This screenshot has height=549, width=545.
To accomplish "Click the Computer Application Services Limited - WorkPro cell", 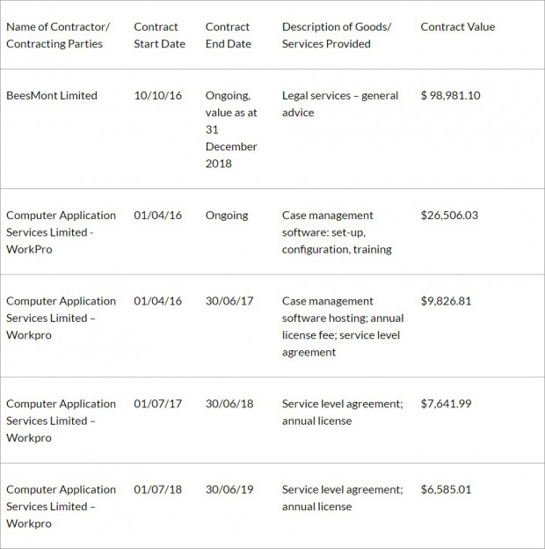I will pos(61,232).
